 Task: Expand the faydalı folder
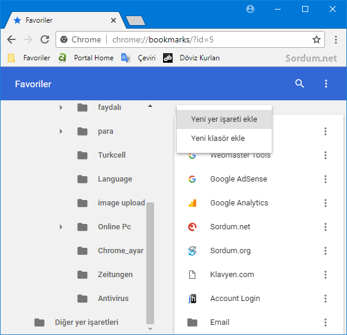pos(61,107)
